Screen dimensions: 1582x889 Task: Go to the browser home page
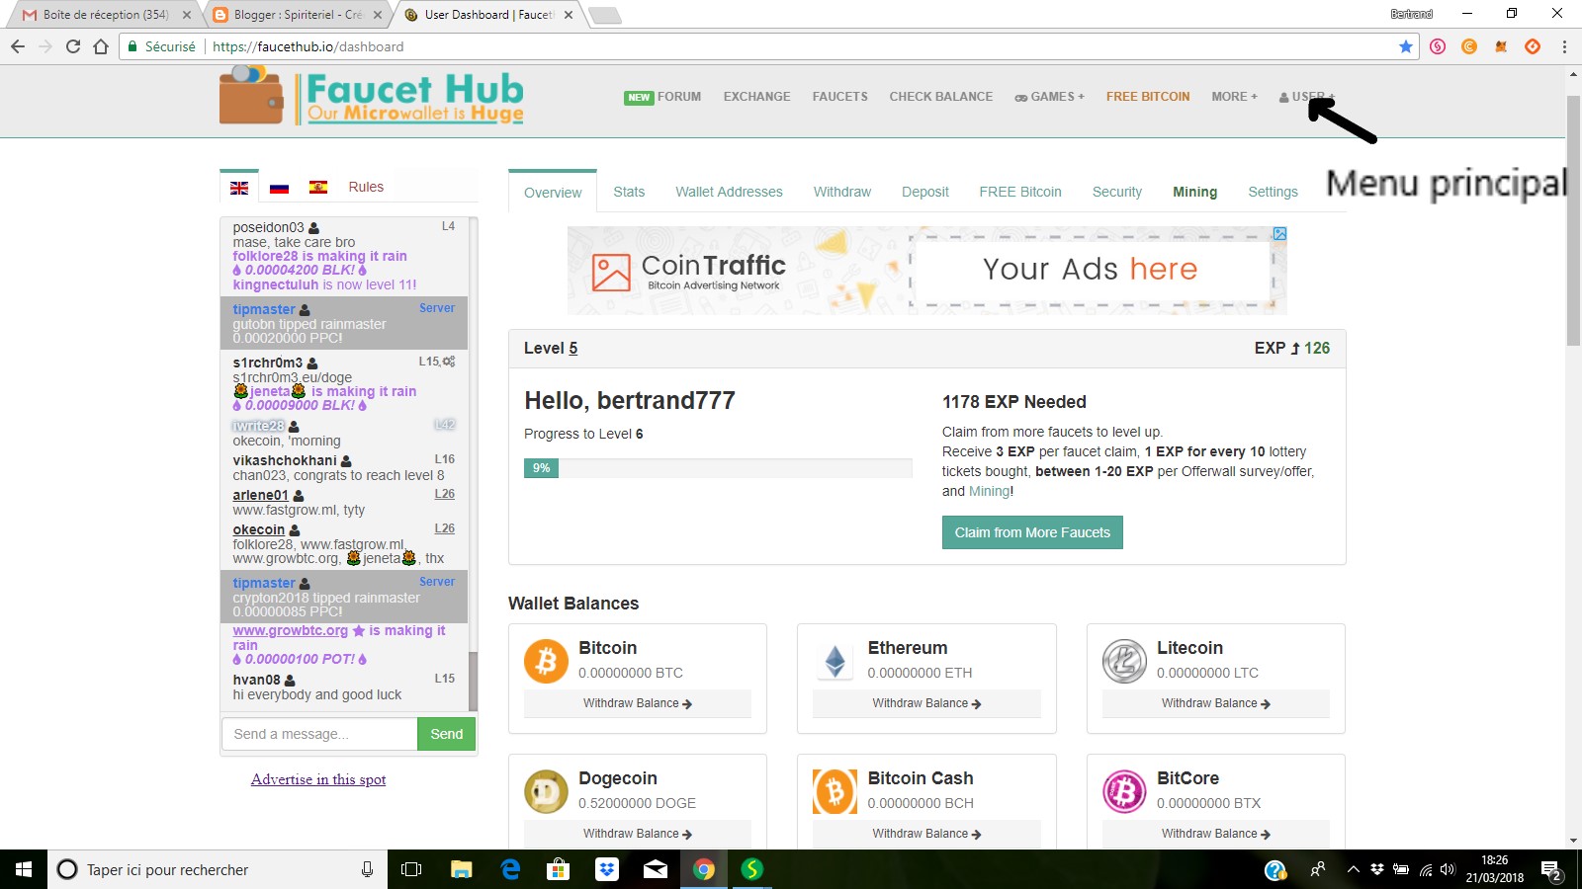[101, 46]
